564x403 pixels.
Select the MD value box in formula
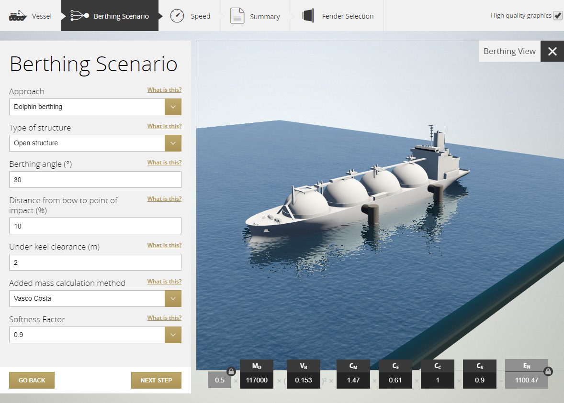pos(257,380)
